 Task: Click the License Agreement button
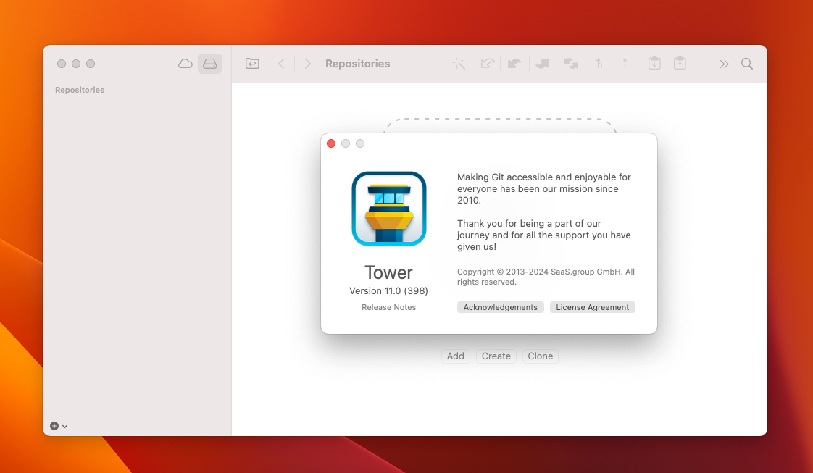(x=592, y=307)
